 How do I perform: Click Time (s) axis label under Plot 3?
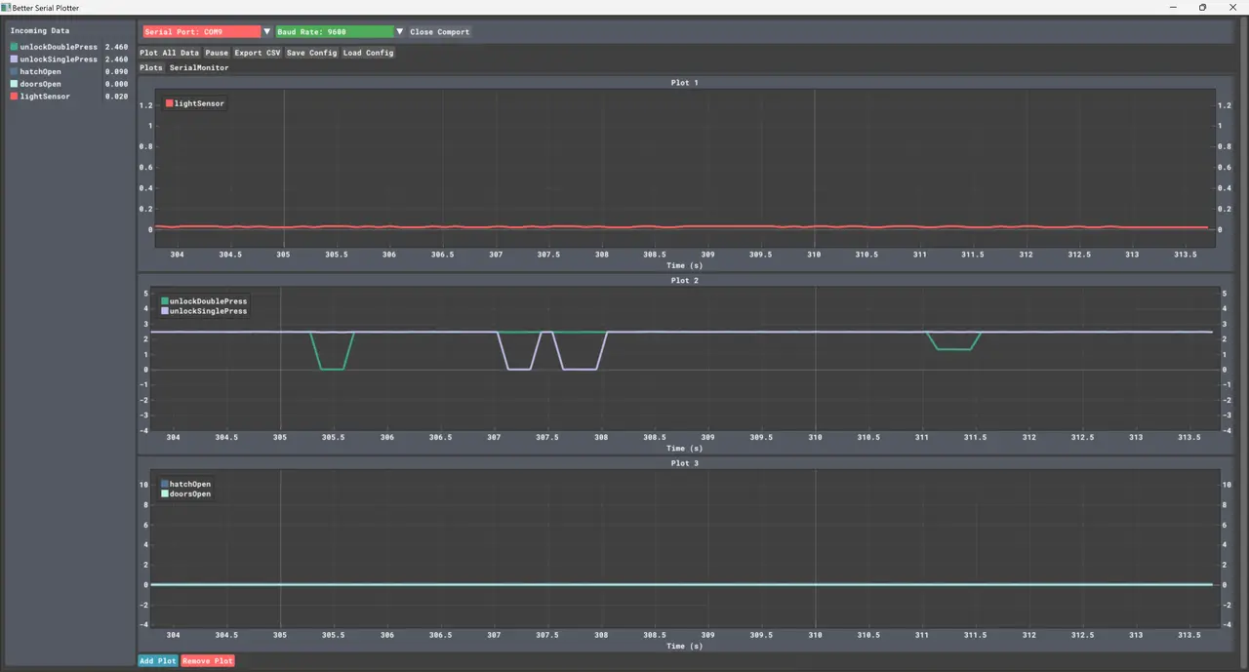(x=684, y=646)
